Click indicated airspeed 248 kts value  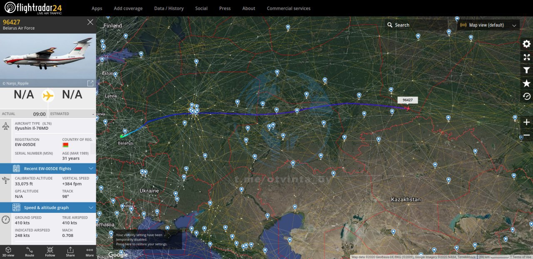pyautogui.click(x=22, y=235)
